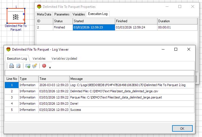The image size is (202, 137).
Task: Maximize the Properties window
Action: 180,6
